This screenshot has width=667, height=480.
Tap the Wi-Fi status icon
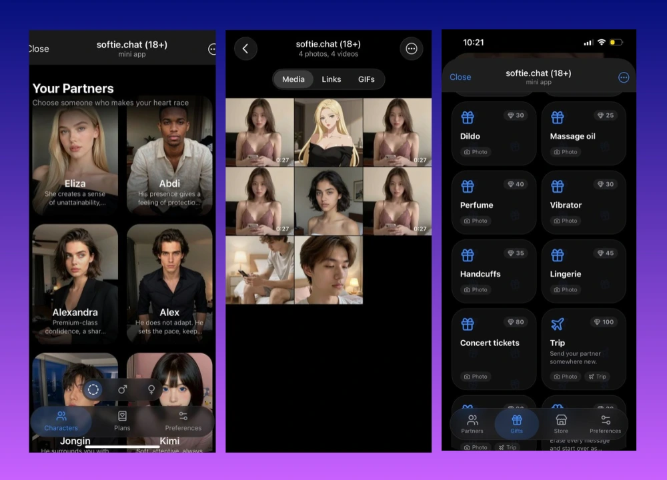pos(602,42)
